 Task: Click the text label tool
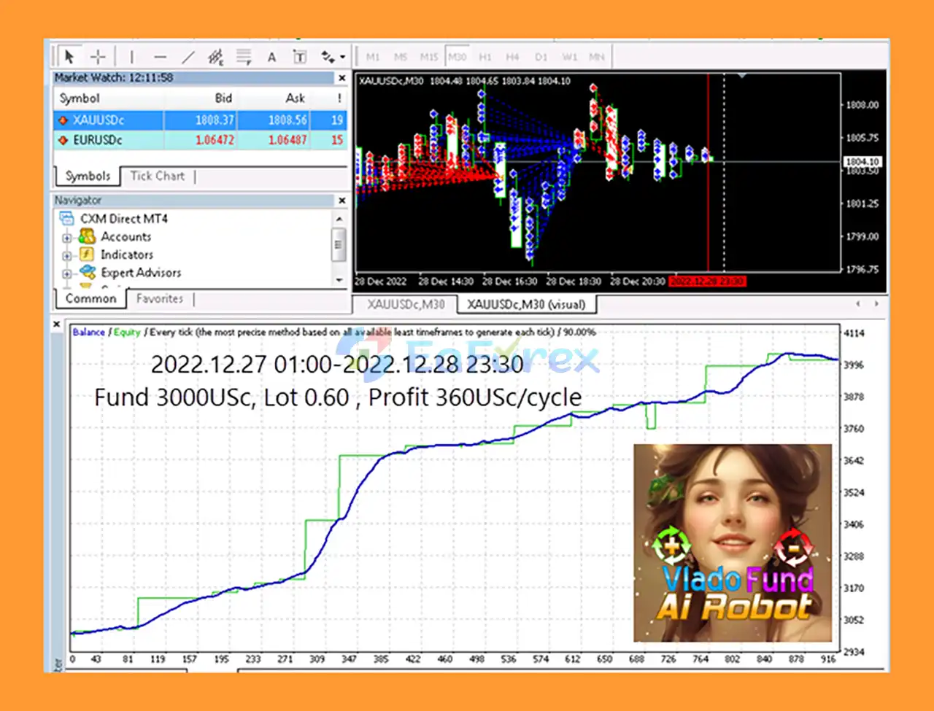(299, 57)
